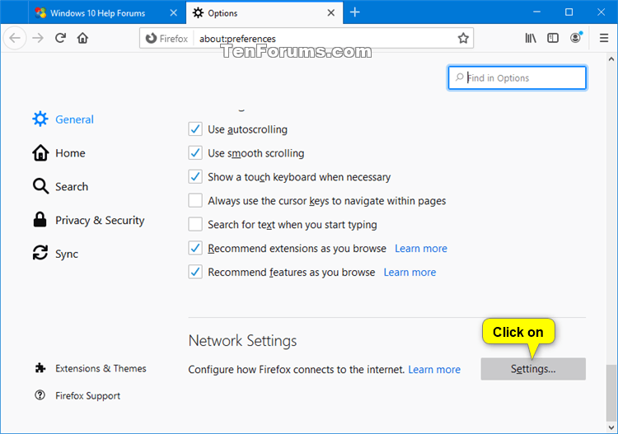The height and width of the screenshot is (434, 618).
Task: Open the Sync preferences category
Action: click(55, 254)
